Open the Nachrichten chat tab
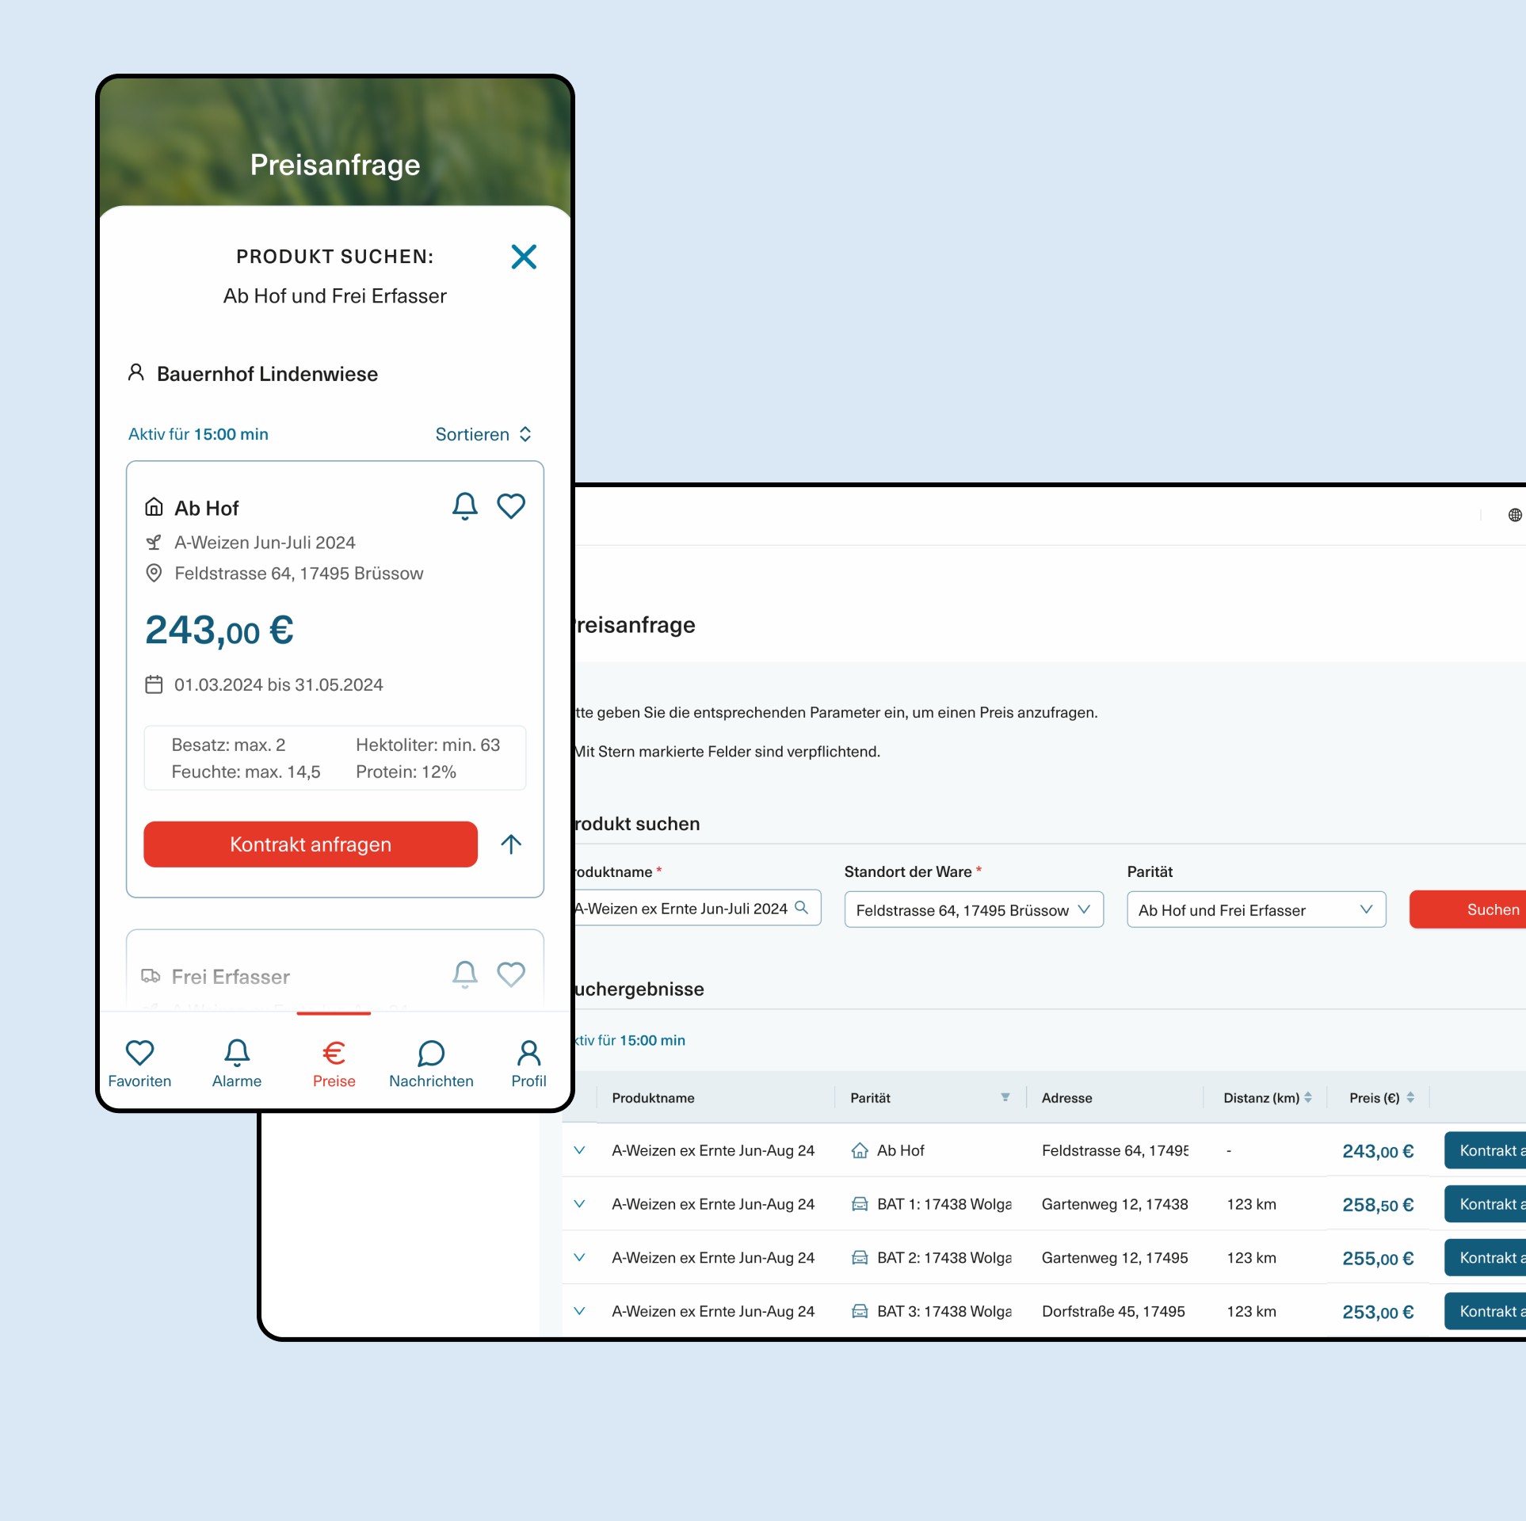Screen dimensions: 1526x1521 (x=431, y=1063)
